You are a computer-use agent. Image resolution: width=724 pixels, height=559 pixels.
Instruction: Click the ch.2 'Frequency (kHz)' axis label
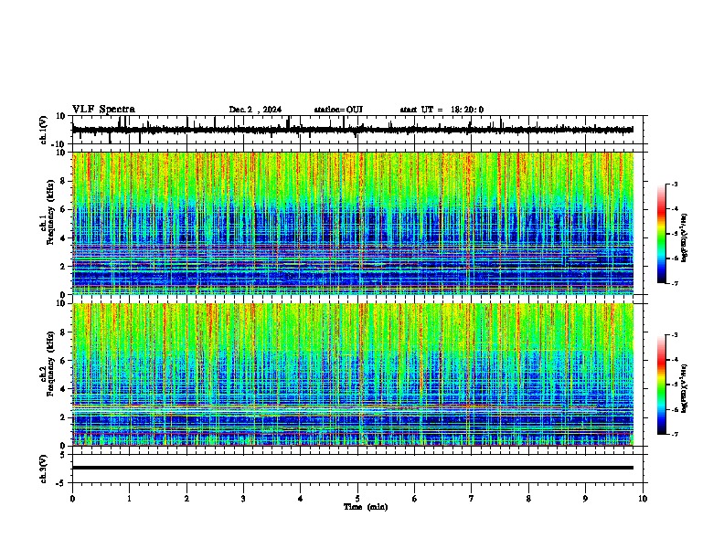(x=50, y=364)
